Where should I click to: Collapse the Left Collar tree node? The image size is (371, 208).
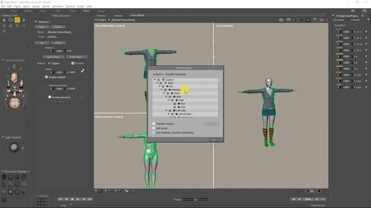[166, 110]
